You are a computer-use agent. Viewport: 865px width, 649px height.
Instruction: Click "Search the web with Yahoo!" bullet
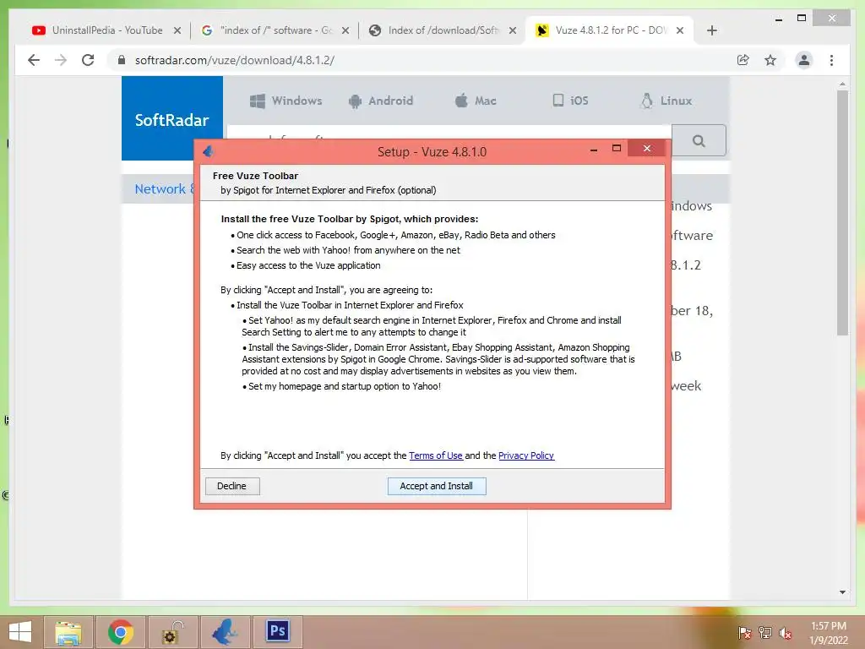coord(348,250)
